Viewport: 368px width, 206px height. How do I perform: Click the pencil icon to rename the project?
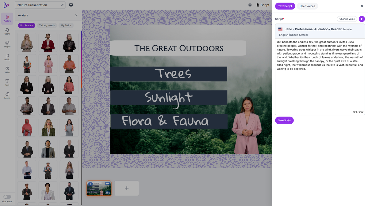point(62,5)
